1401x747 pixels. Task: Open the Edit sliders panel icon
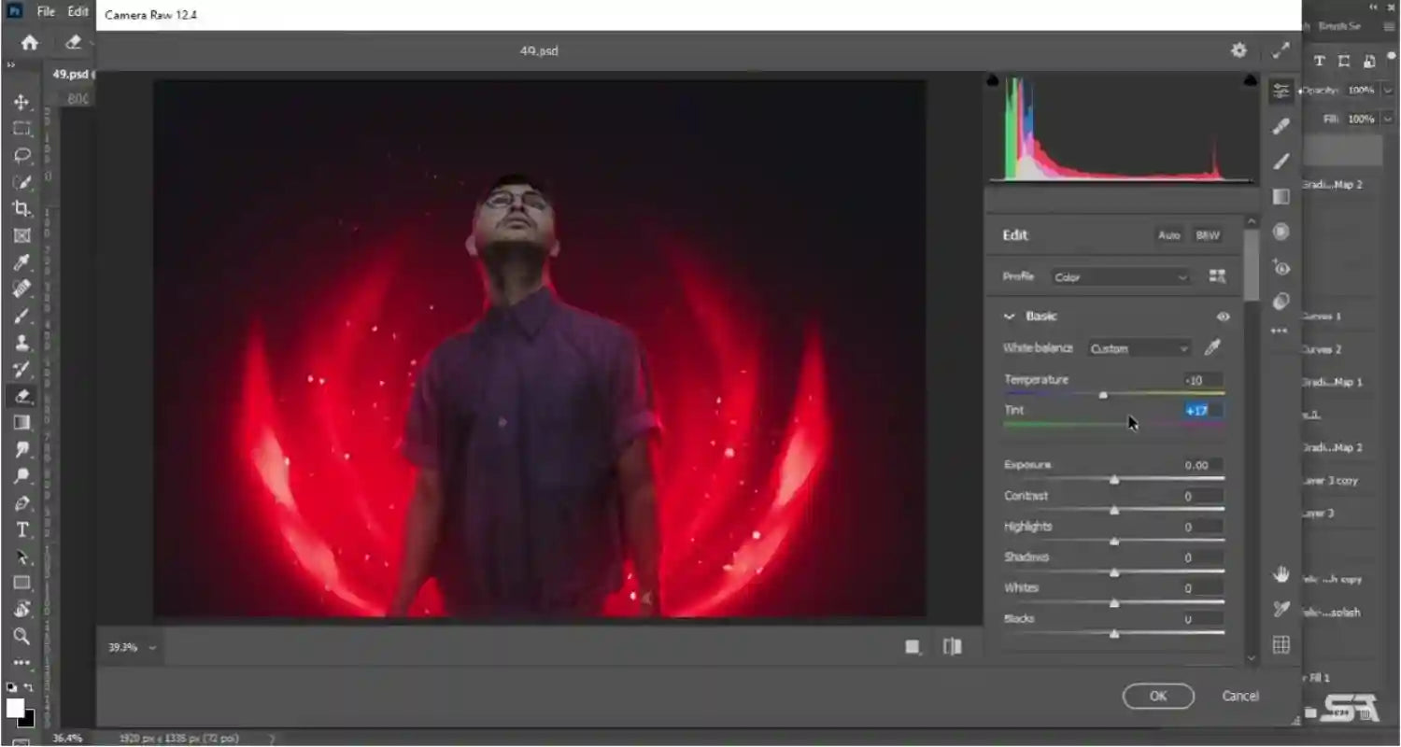(x=1281, y=91)
